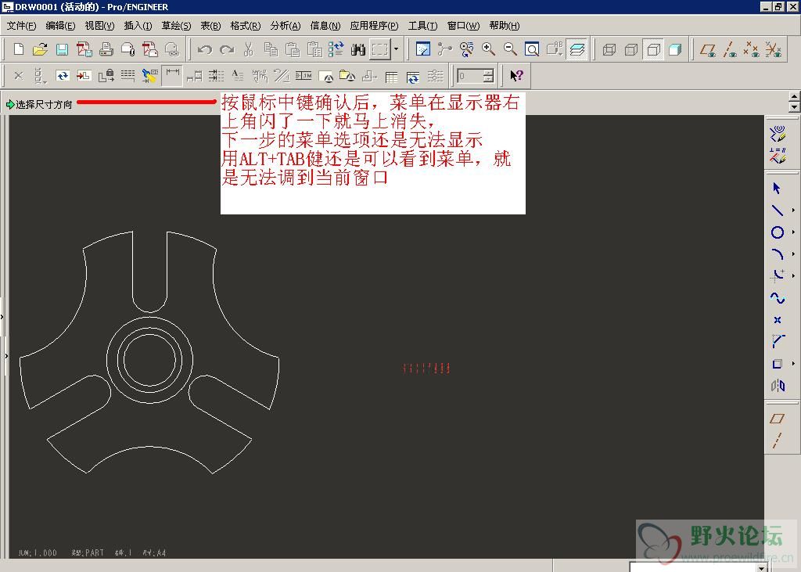Create a new file with the blank page icon
Image resolution: width=801 pixels, height=572 pixels.
[x=19, y=49]
